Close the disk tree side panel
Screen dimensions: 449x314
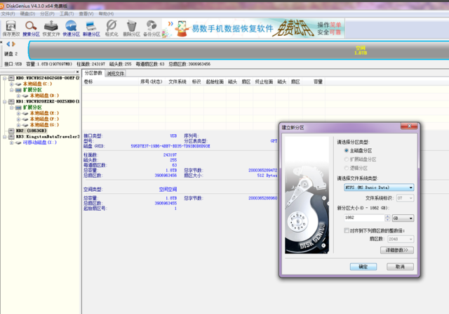(x=77, y=72)
